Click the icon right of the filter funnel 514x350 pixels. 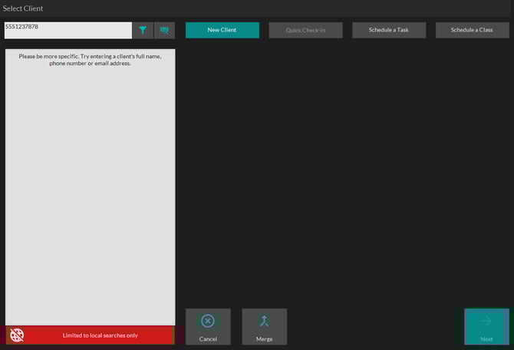pyautogui.click(x=164, y=30)
